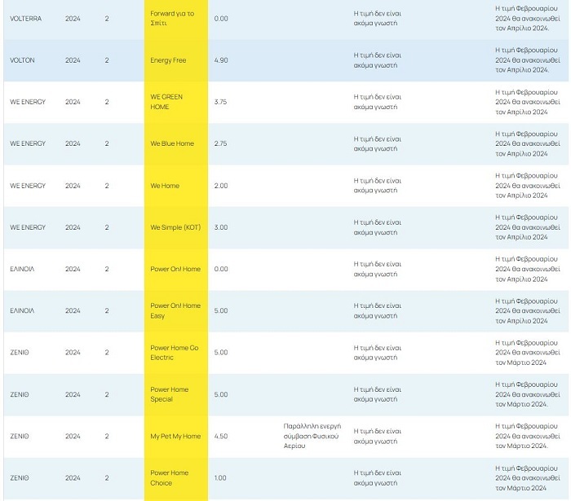Select the 3.75 fee value
Image resolution: width=571 pixels, height=501 pixels.
(x=221, y=102)
